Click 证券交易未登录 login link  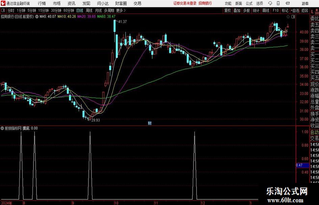point(185,3)
